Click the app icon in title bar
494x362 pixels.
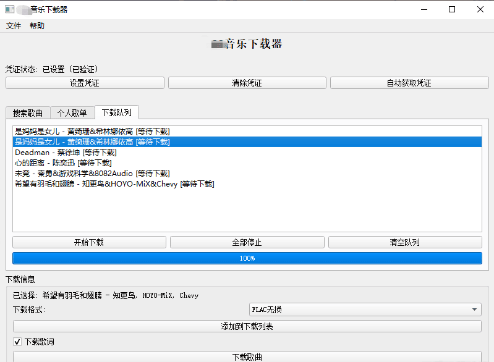[9, 9]
